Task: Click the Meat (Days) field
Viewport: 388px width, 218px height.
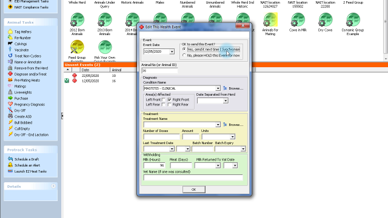Action: point(181,165)
